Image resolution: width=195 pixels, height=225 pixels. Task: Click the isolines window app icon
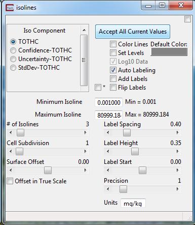[x=10, y=8]
